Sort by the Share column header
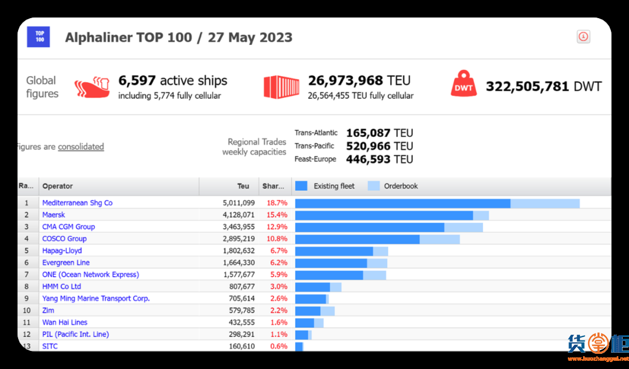 [x=273, y=186]
